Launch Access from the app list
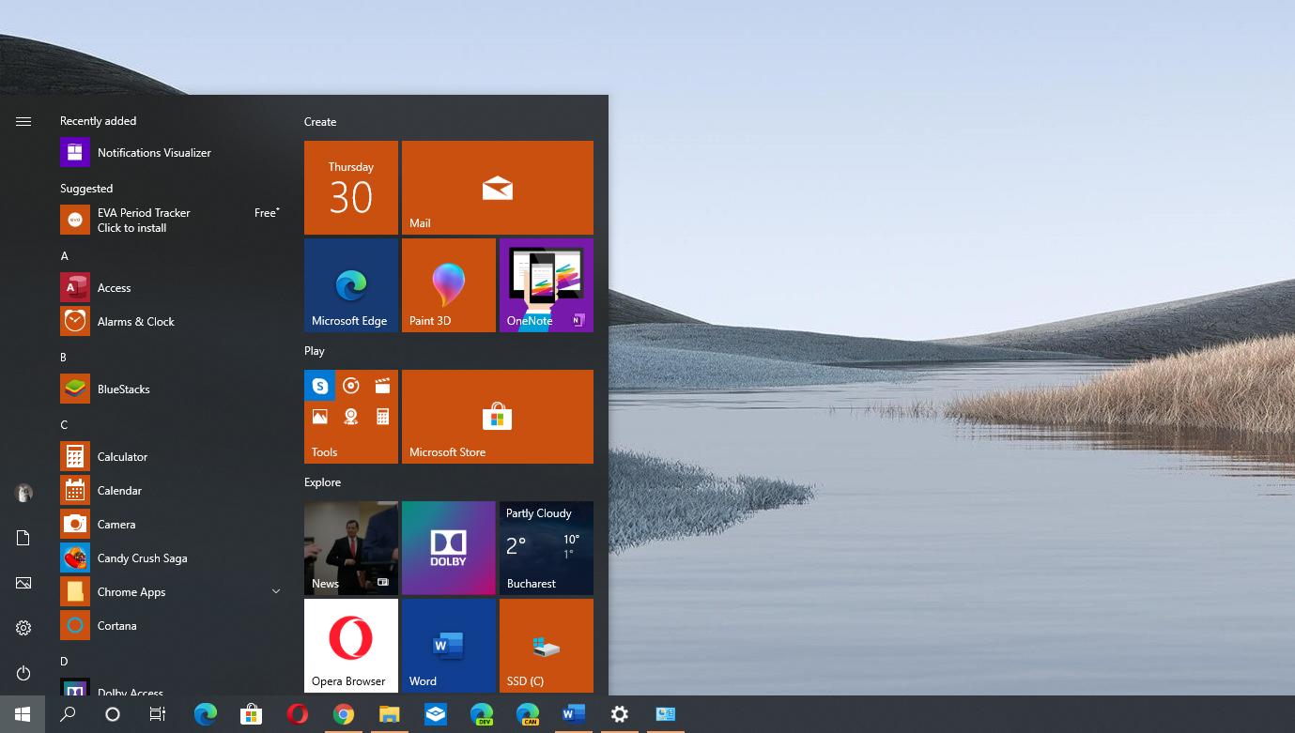This screenshot has height=733, width=1295. click(x=171, y=287)
